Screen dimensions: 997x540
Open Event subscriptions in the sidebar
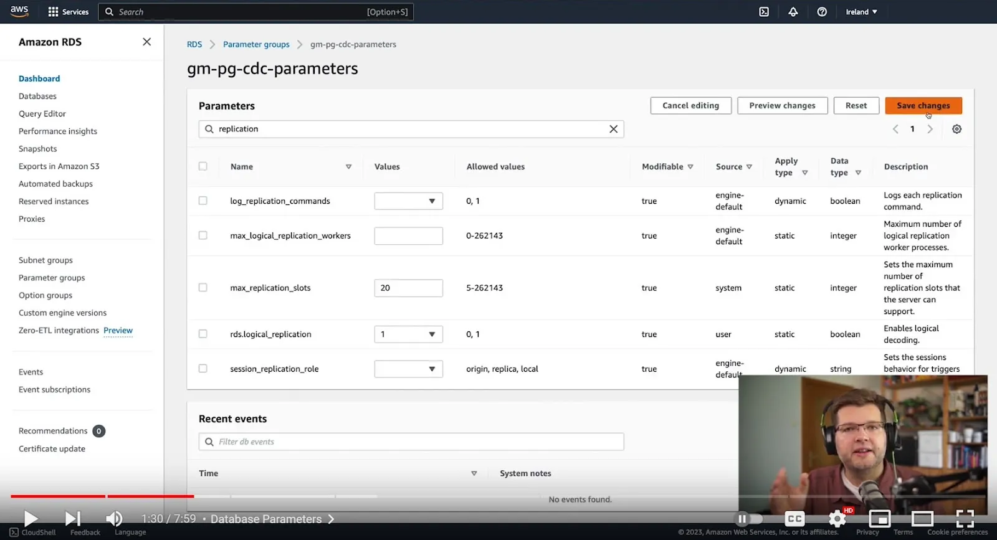(x=54, y=389)
